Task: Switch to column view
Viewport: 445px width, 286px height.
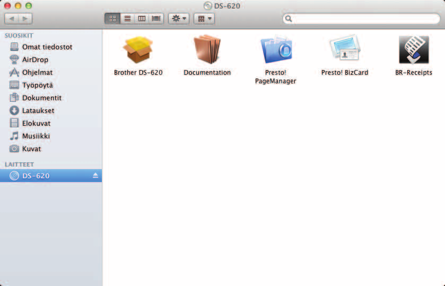Action: click(142, 19)
